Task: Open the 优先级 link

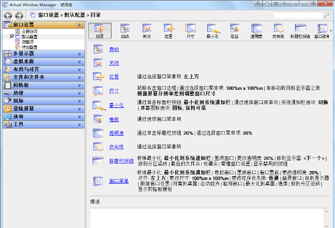Action: [x=116, y=147]
